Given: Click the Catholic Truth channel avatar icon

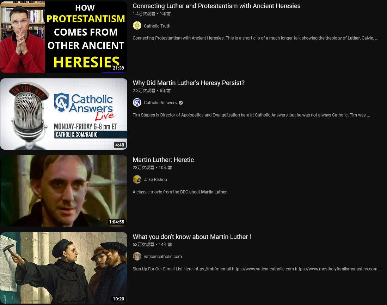Looking at the screenshot, I should [x=137, y=25].
